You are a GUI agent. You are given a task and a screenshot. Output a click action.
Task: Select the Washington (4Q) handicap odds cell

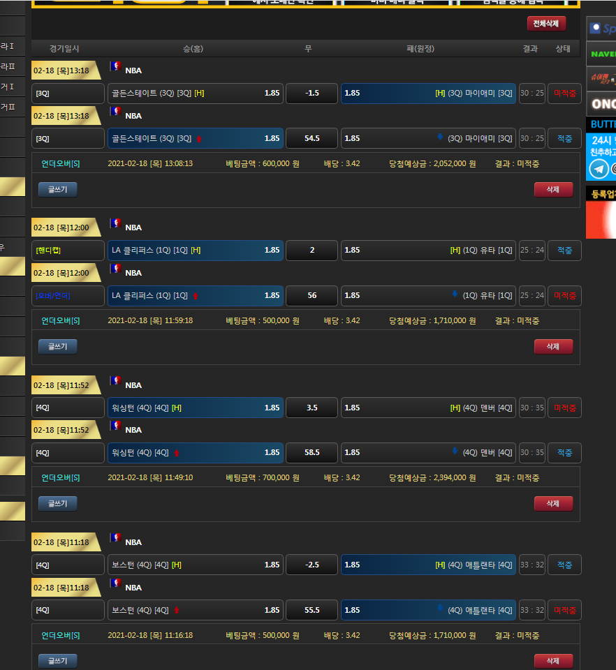tap(195, 408)
